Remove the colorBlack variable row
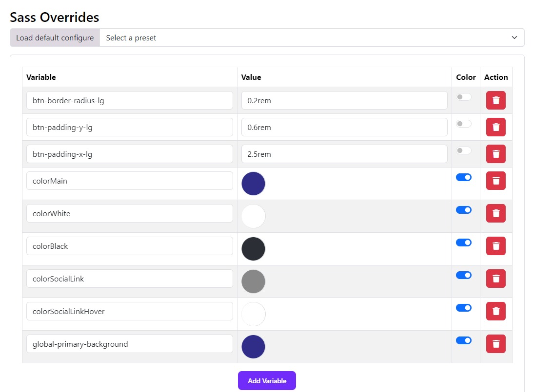Image resolution: width=533 pixels, height=392 pixels. (495, 246)
